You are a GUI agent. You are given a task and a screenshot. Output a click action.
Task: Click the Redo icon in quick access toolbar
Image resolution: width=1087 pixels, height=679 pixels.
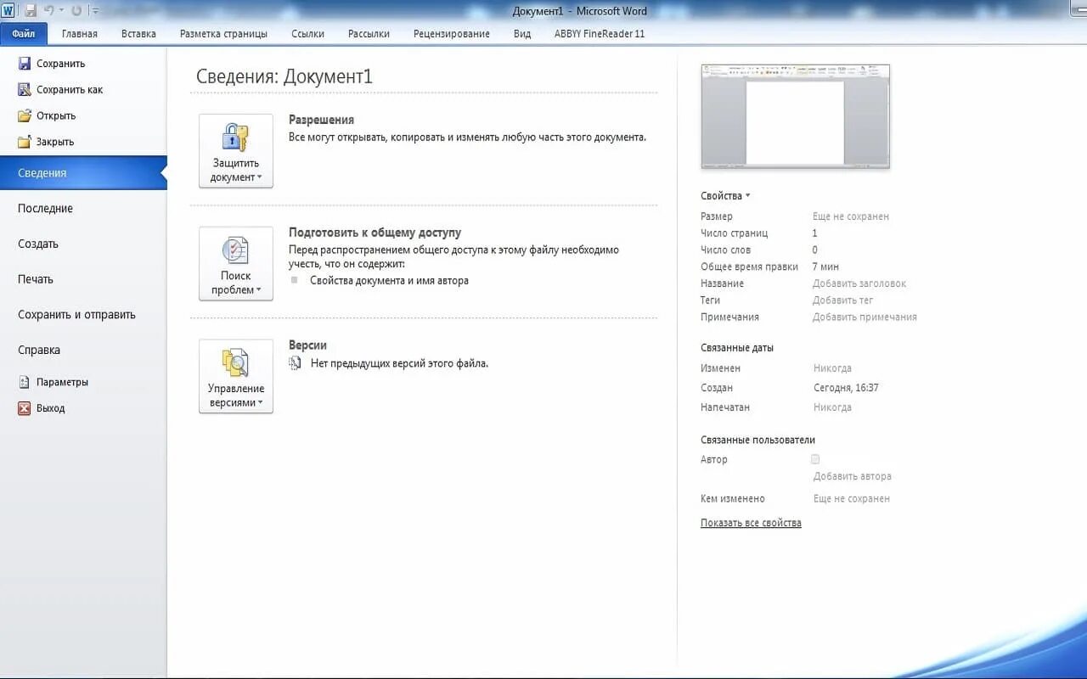(x=76, y=10)
